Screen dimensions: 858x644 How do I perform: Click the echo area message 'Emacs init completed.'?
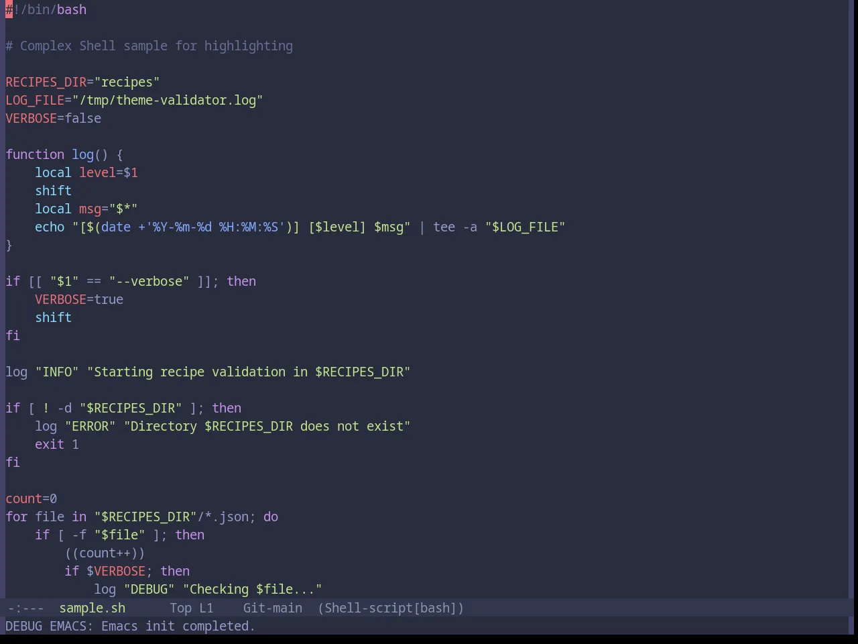pyautogui.click(x=178, y=626)
